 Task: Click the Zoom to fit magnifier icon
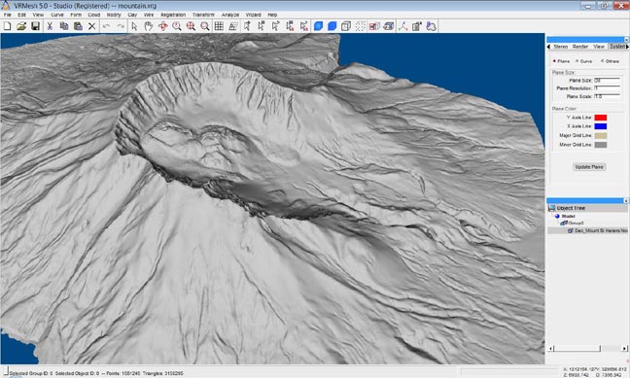(191, 26)
